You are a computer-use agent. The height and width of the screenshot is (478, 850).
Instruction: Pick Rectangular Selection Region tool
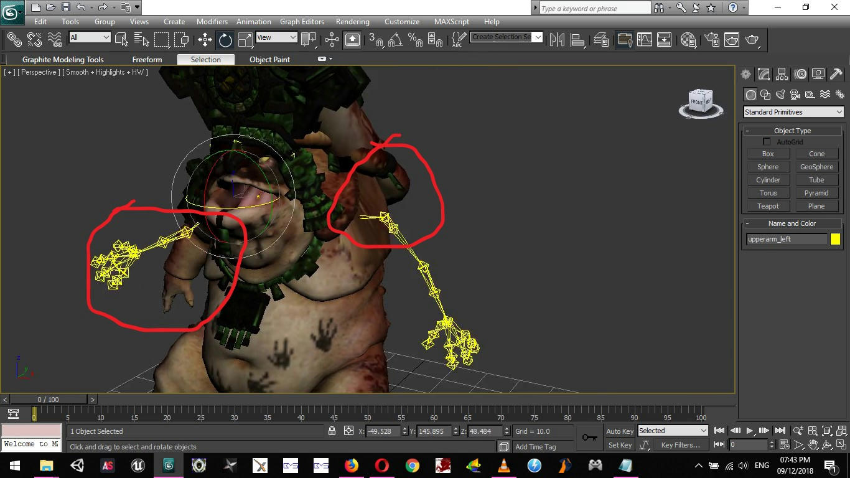[x=161, y=39]
